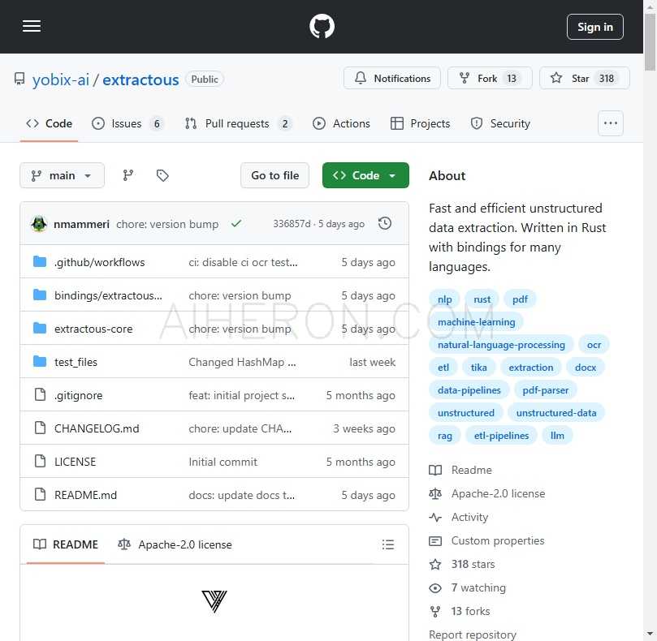Click the tika topic tag
Viewport: 657px width, 641px height.
coord(478,368)
